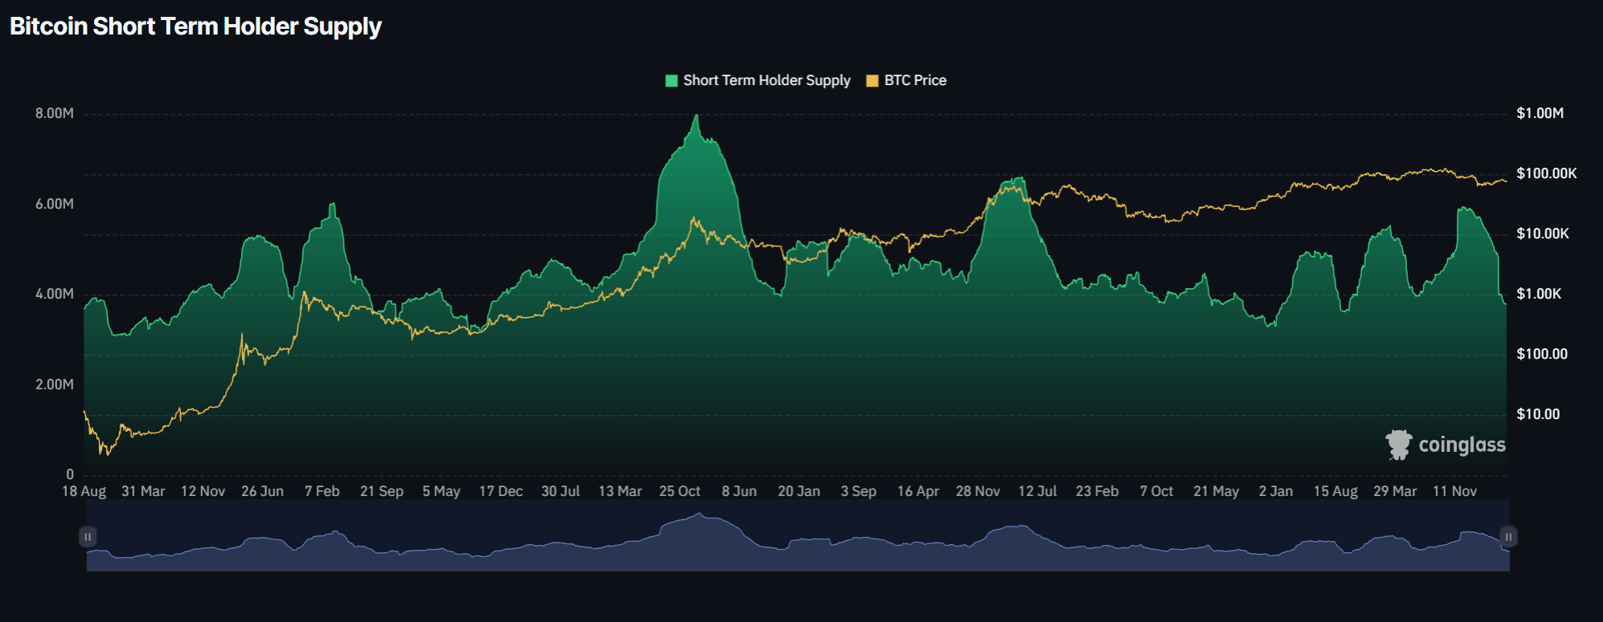
Task: Click the 18 Aug date axis label
Action: pyautogui.click(x=84, y=491)
